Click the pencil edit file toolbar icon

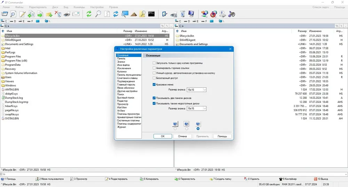point(22,14)
